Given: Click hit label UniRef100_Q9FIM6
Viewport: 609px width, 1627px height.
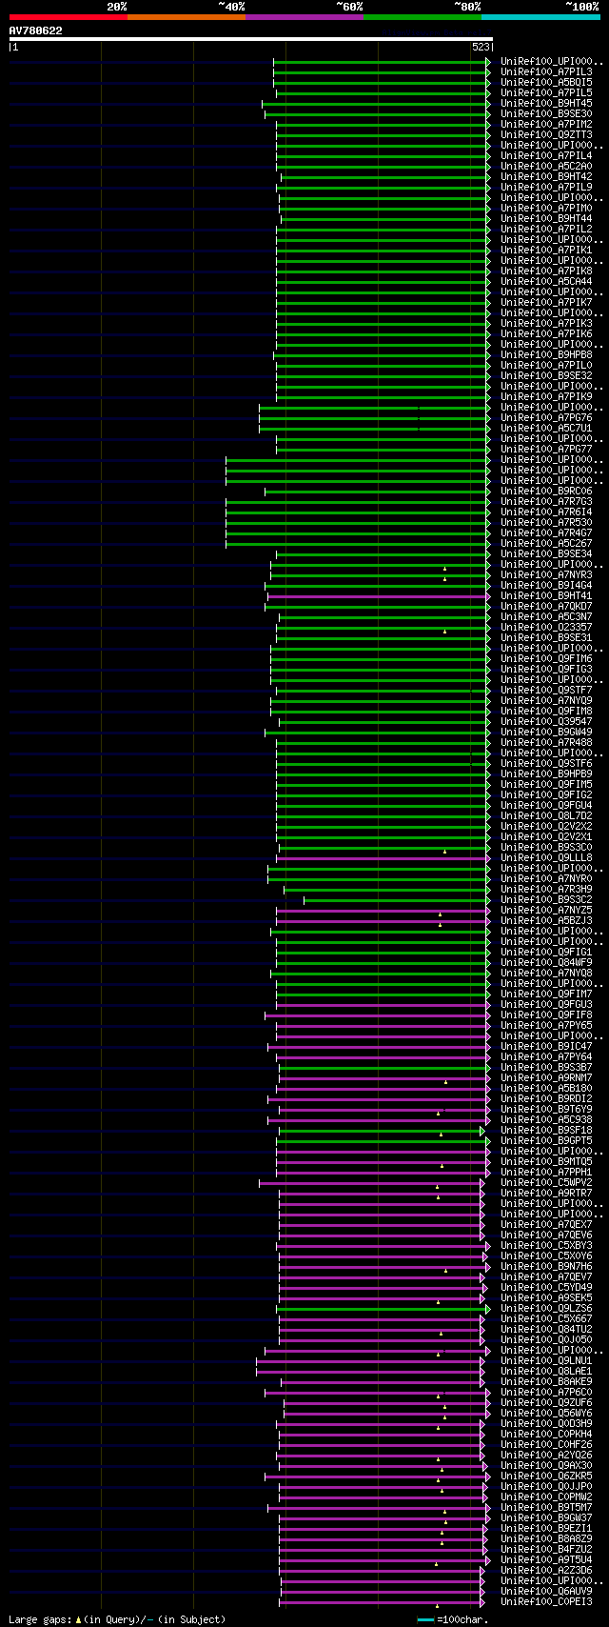Looking at the screenshot, I should (546, 658).
